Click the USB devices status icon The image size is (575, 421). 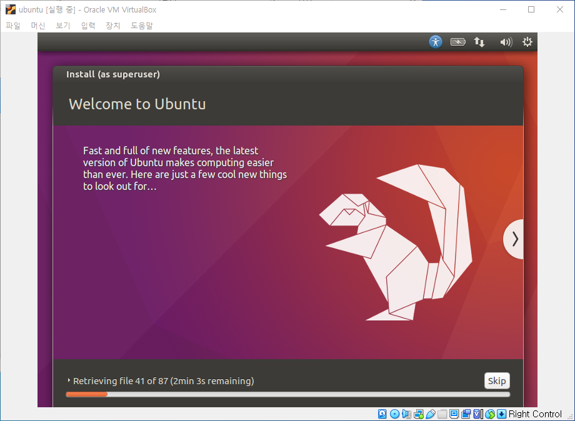[431, 414]
